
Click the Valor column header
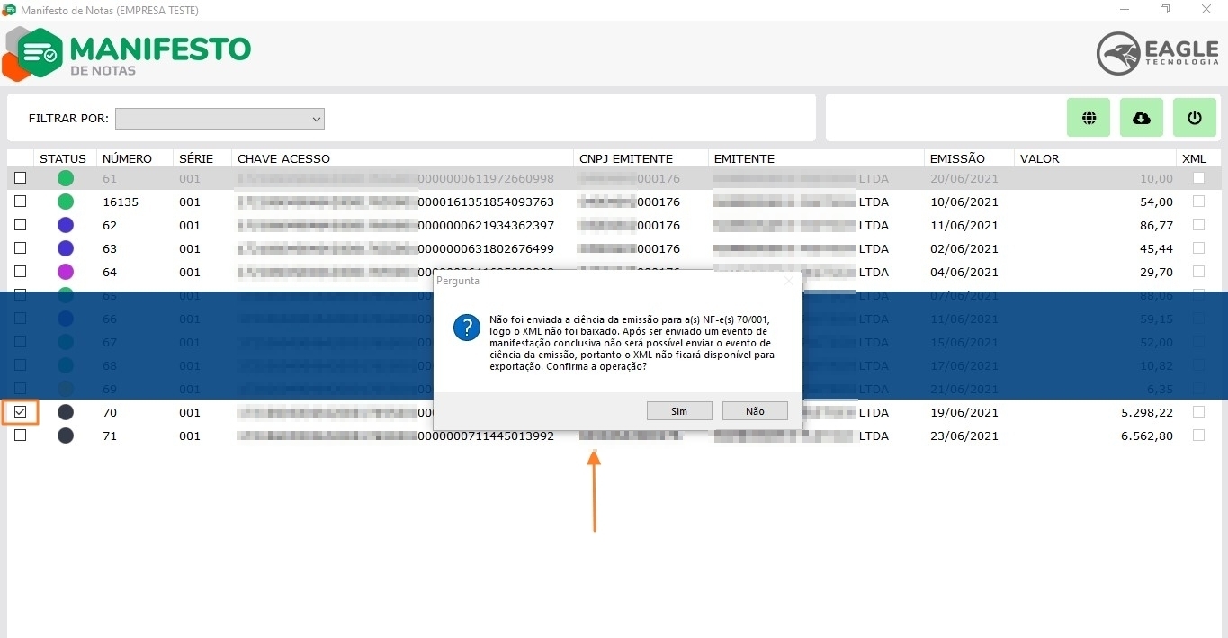(1039, 158)
